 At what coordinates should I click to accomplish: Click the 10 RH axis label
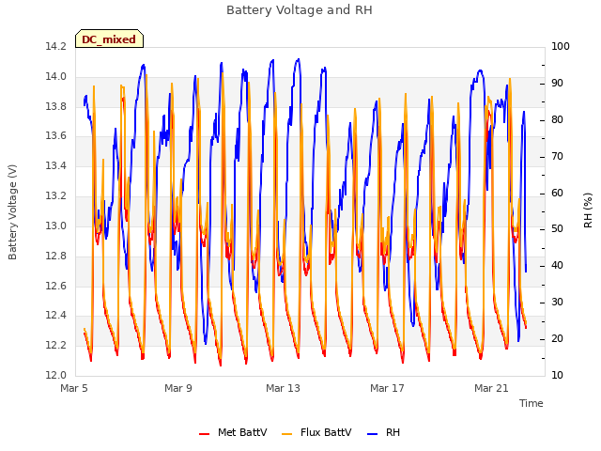557,376
